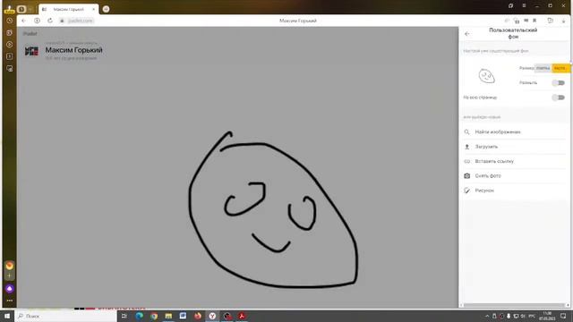Viewport: 573px width, 322px height.
Task: Open the notification center
Action: (563, 316)
